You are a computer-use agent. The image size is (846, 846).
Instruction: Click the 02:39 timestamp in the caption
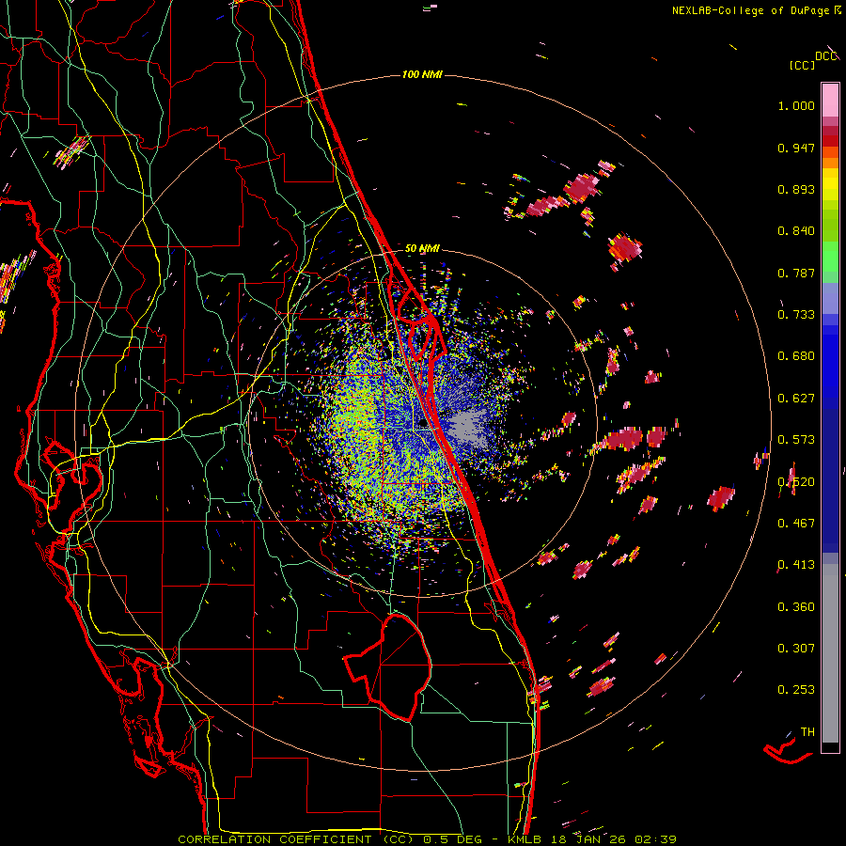(x=655, y=839)
